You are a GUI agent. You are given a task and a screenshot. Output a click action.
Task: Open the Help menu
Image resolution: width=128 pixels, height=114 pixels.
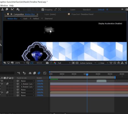click(11, 5)
